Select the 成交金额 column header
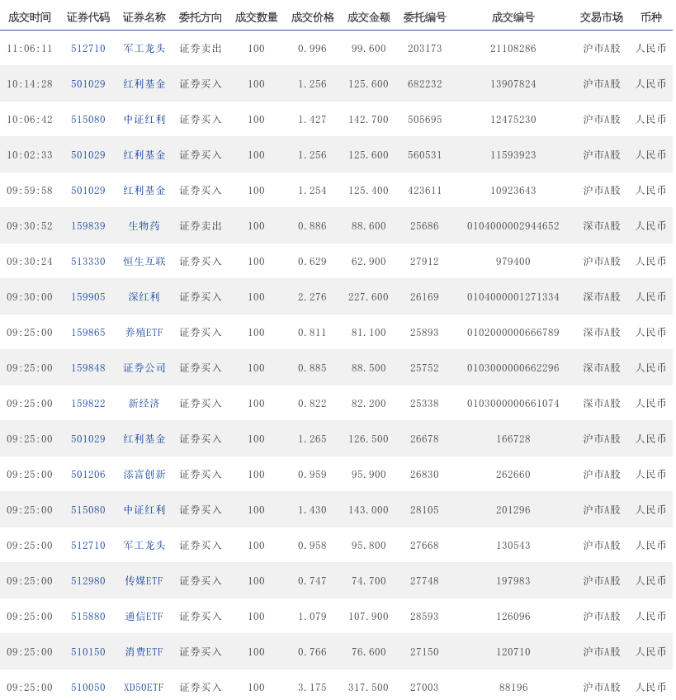The width and height of the screenshot is (676, 700). 368,17
